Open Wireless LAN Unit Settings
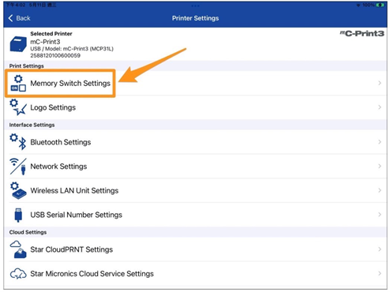The image size is (390, 292). pyautogui.click(x=195, y=190)
